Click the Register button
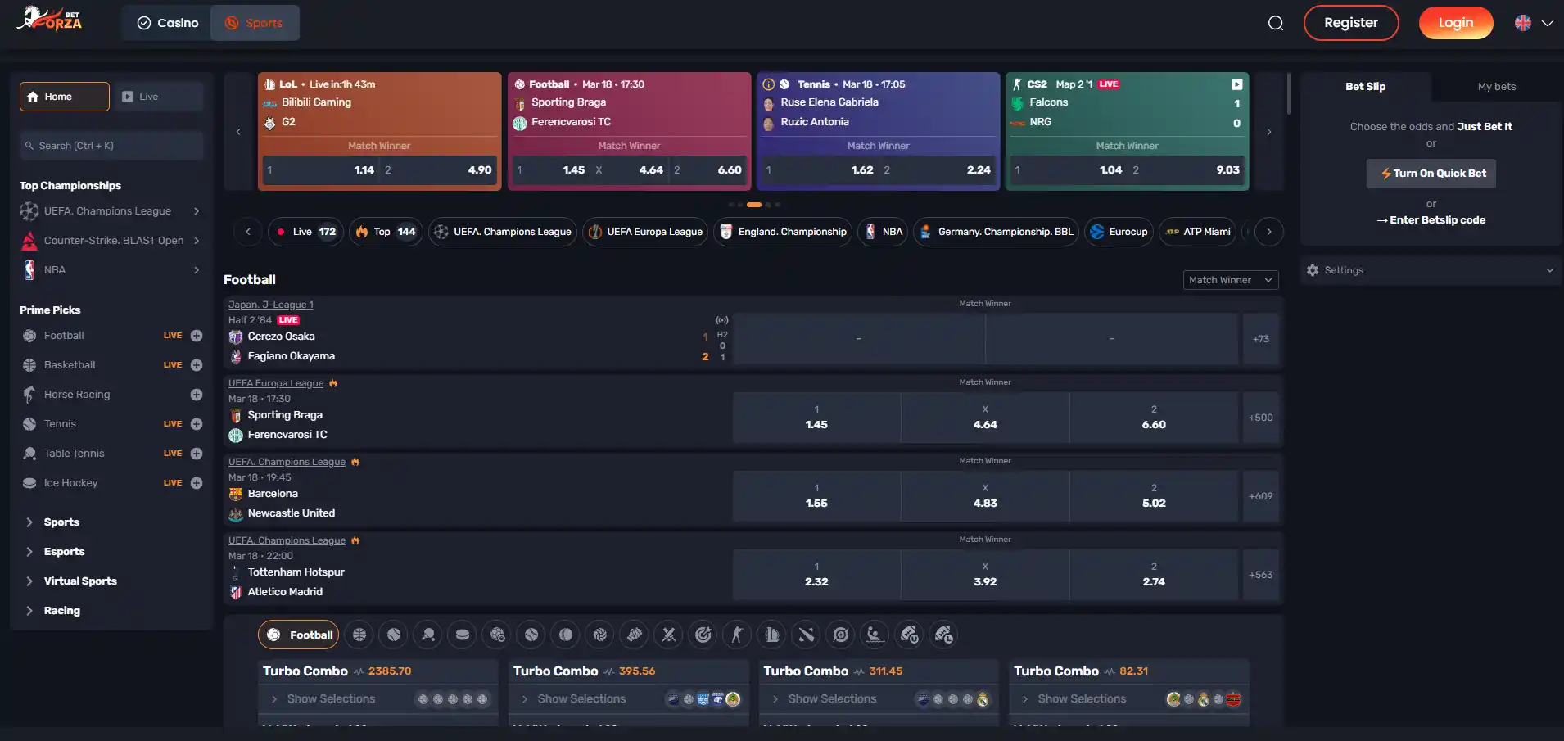 coord(1351,23)
